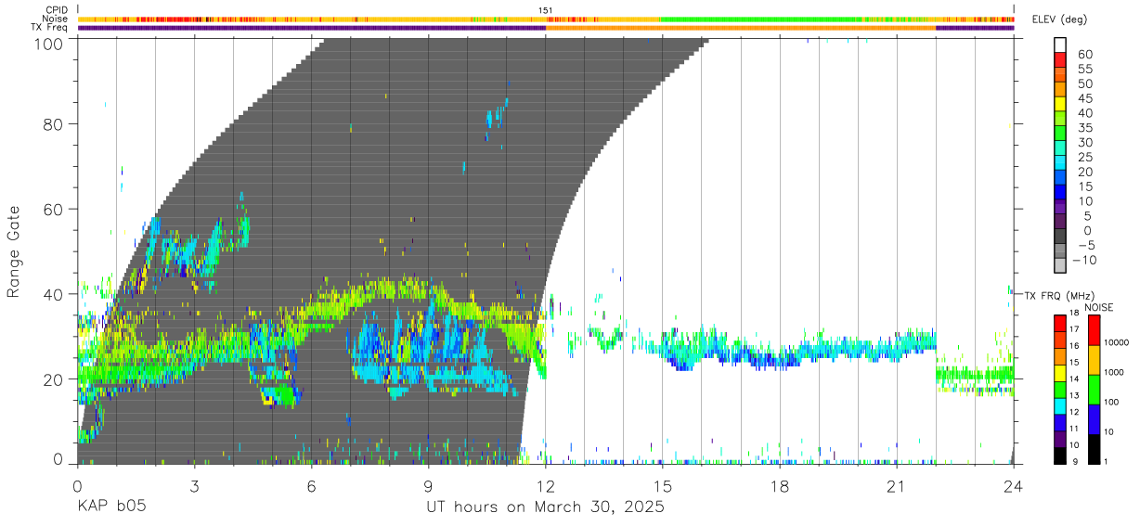
Task: Click the red segment of the NOISE color bar
Action: tap(1093, 330)
